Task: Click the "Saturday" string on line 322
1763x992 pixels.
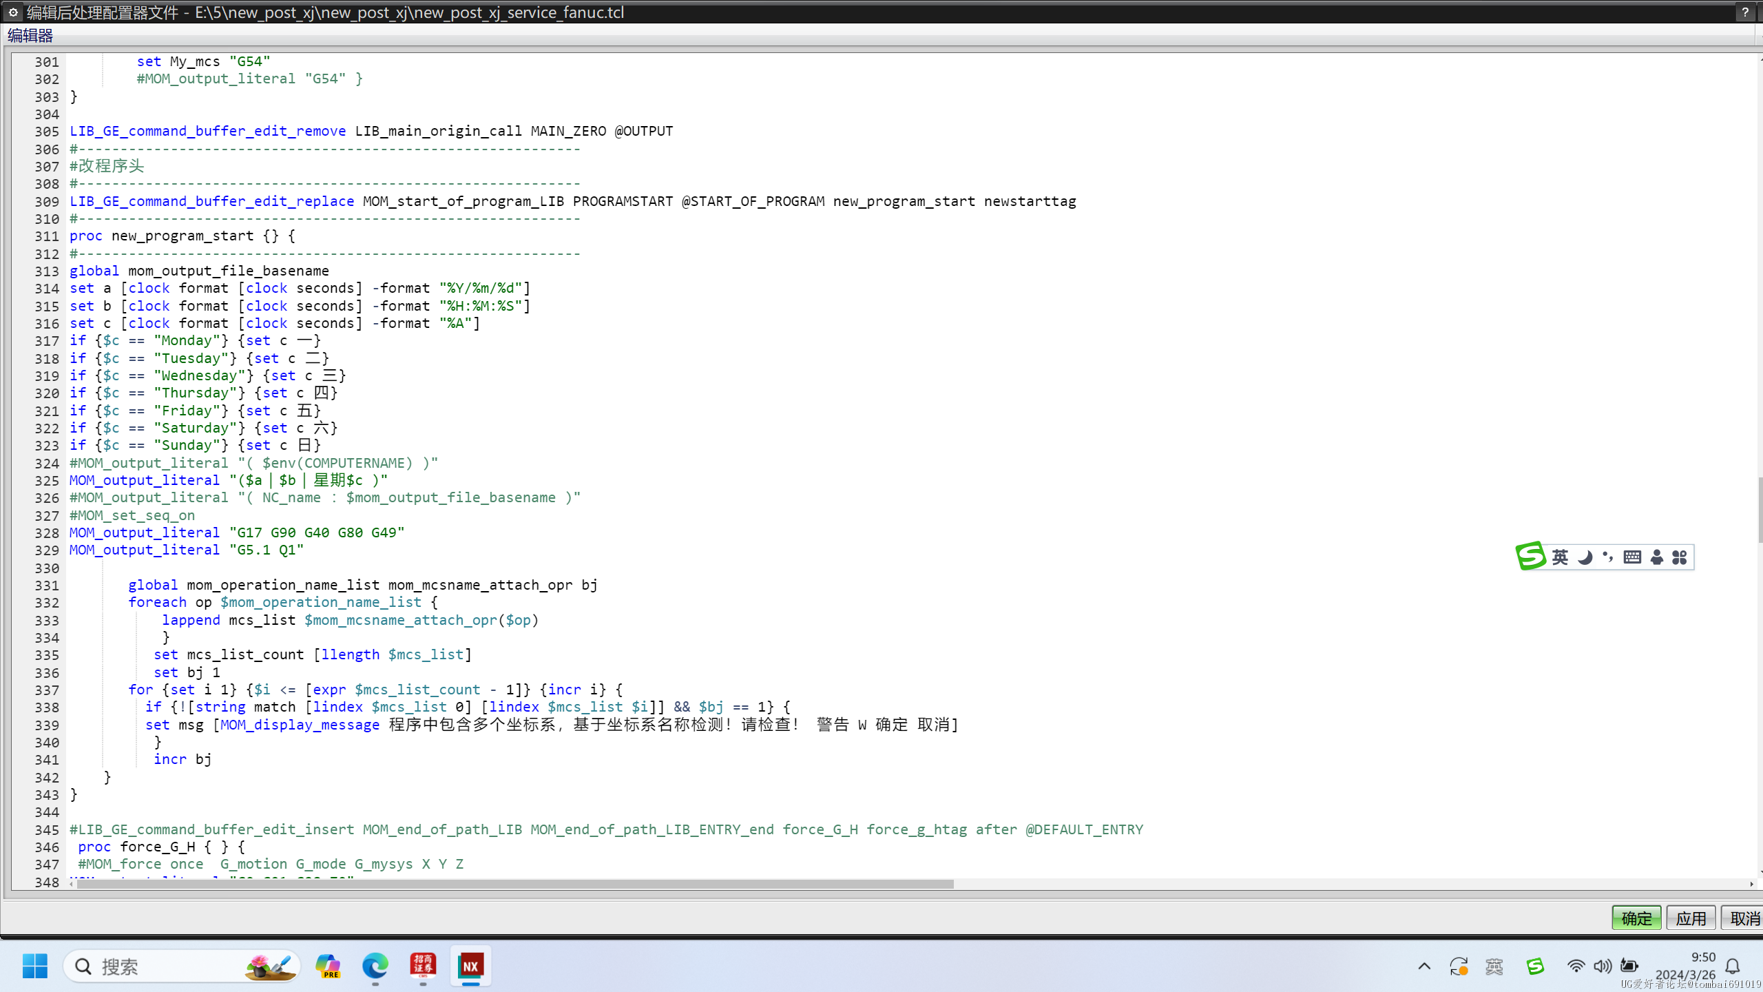Action: tap(195, 428)
